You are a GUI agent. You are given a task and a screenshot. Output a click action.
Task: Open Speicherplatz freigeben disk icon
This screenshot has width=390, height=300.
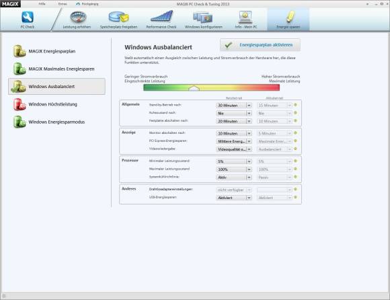(118, 17)
